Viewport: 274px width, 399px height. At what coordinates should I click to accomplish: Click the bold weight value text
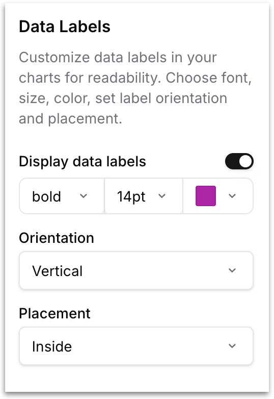point(47,197)
